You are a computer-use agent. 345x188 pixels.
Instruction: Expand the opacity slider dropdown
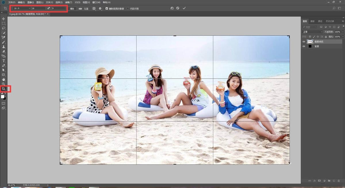[343, 32]
